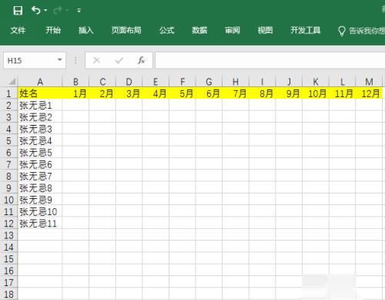Click the lightbulb Tell Me search box
385x300 pixels.
click(361, 31)
